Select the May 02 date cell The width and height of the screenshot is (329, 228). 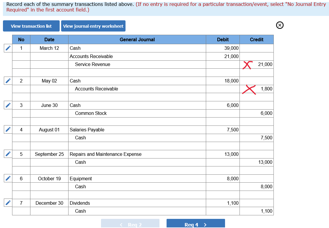tap(49, 81)
